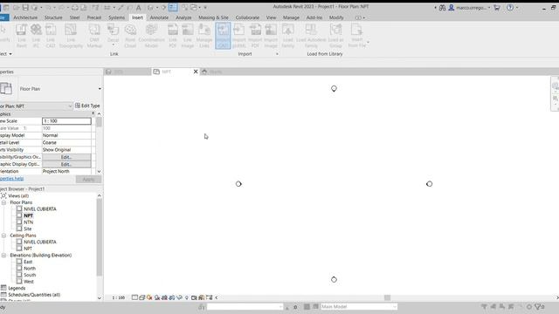Select the Site floor plan
Screen dimensions: 559x314
pos(28,229)
